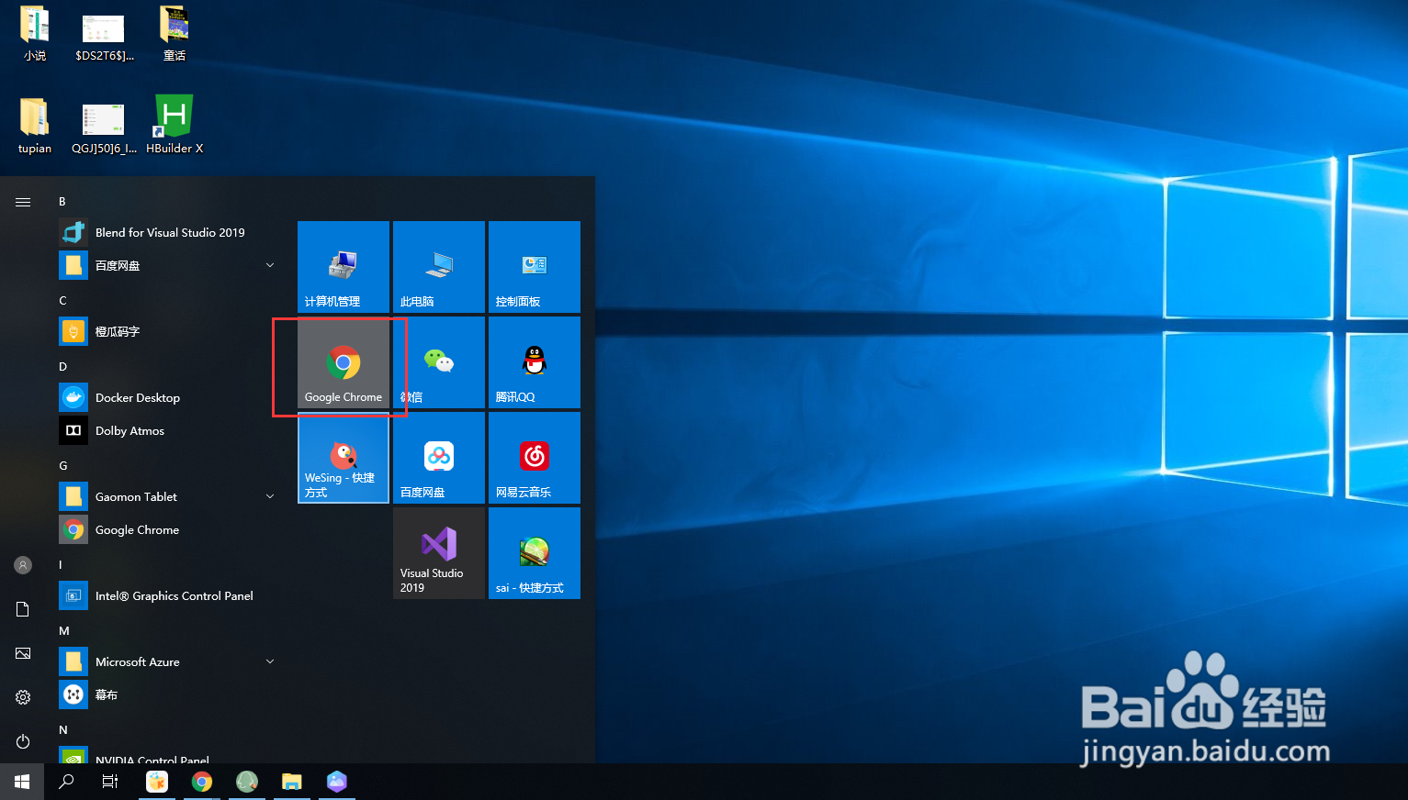Open the Google Chrome tile
Viewport: 1408px width, 800px height.
tap(344, 362)
